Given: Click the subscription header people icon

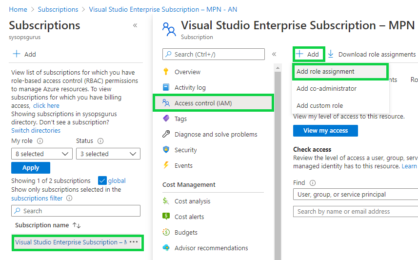Looking at the screenshot, I should click(169, 29).
